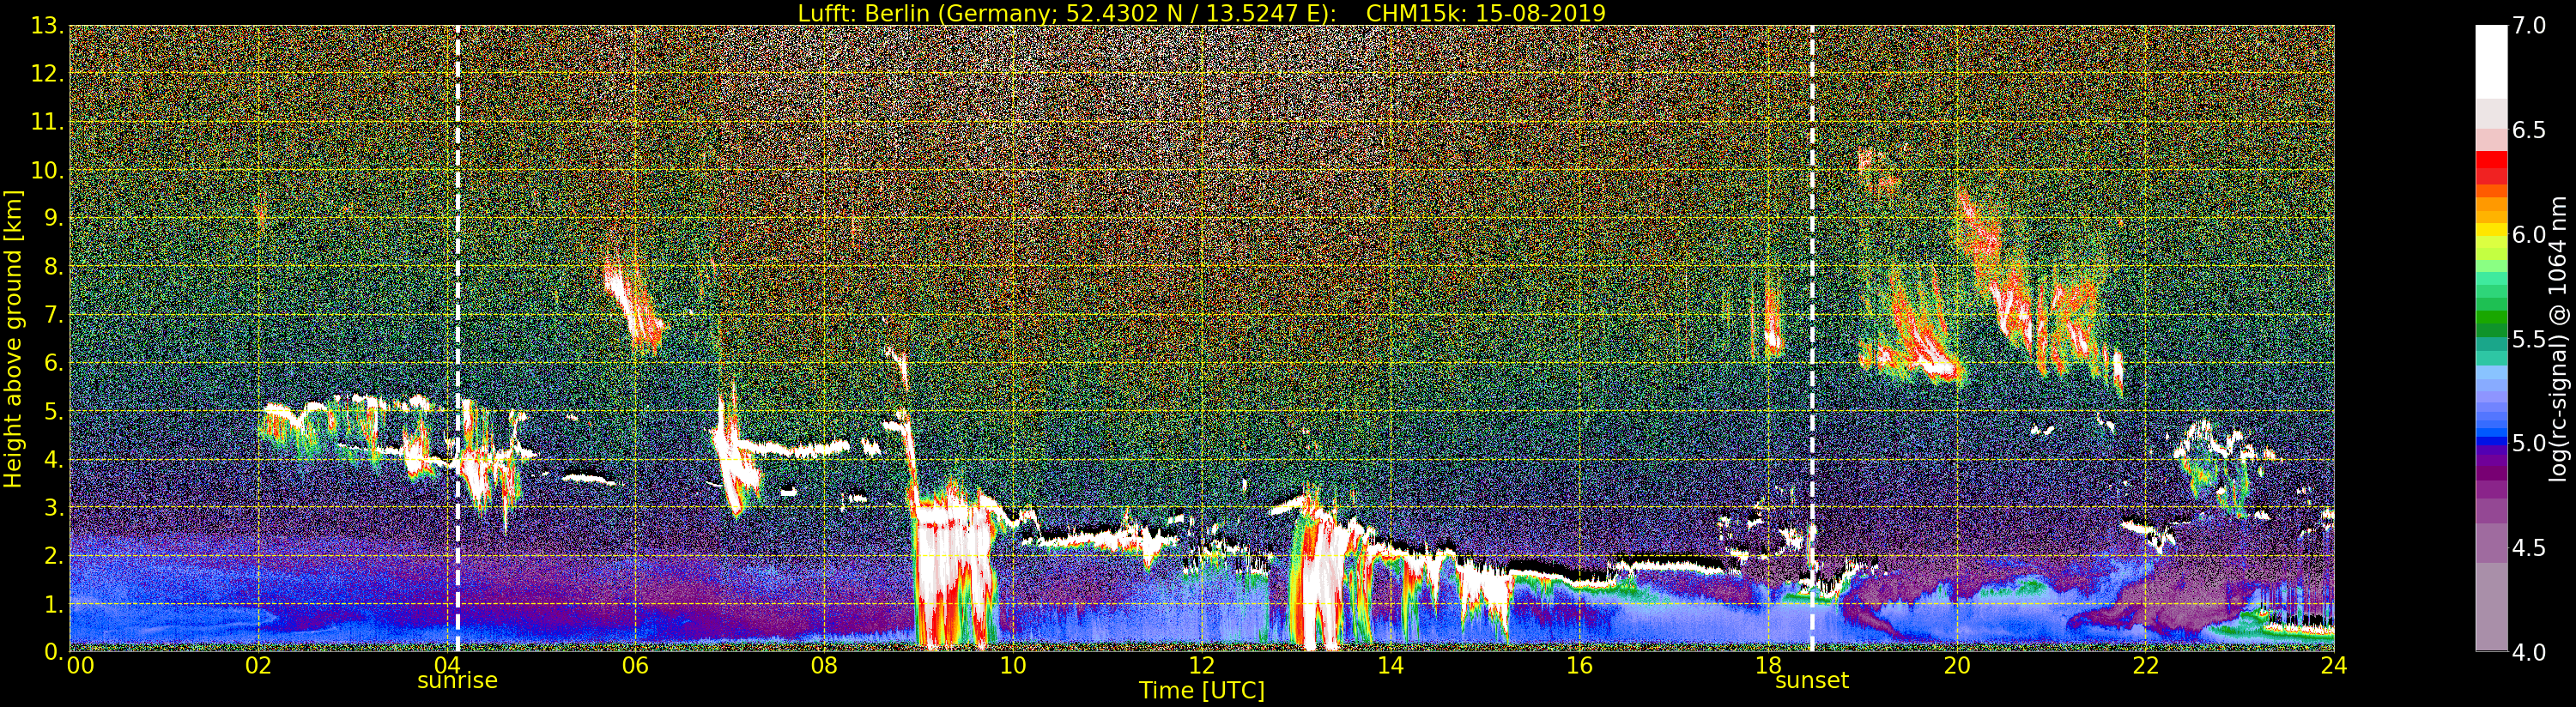Click the dashed white sunrise line in the plot
2576x707 pixels.
click(x=457, y=339)
